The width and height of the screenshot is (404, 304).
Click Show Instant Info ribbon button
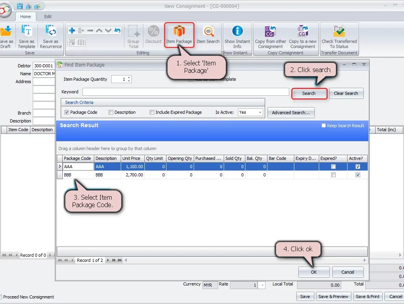pyautogui.click(x=237, y=37)
